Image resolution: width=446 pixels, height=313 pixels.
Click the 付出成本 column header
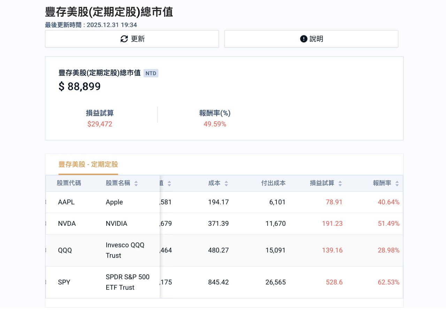tap(273, 183)
